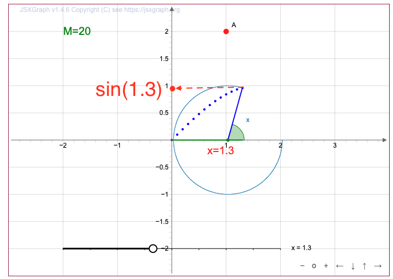
Task: Click the white slider handle for x
Action: 153,248
